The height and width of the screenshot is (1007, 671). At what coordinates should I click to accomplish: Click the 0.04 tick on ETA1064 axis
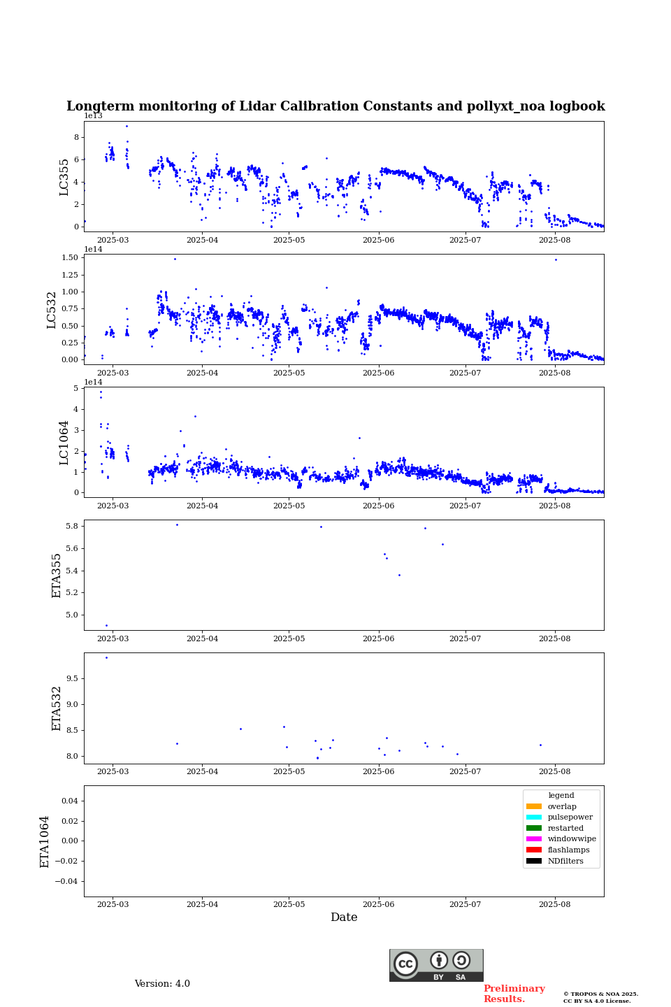pyautogui.click(x=69, y=801)
